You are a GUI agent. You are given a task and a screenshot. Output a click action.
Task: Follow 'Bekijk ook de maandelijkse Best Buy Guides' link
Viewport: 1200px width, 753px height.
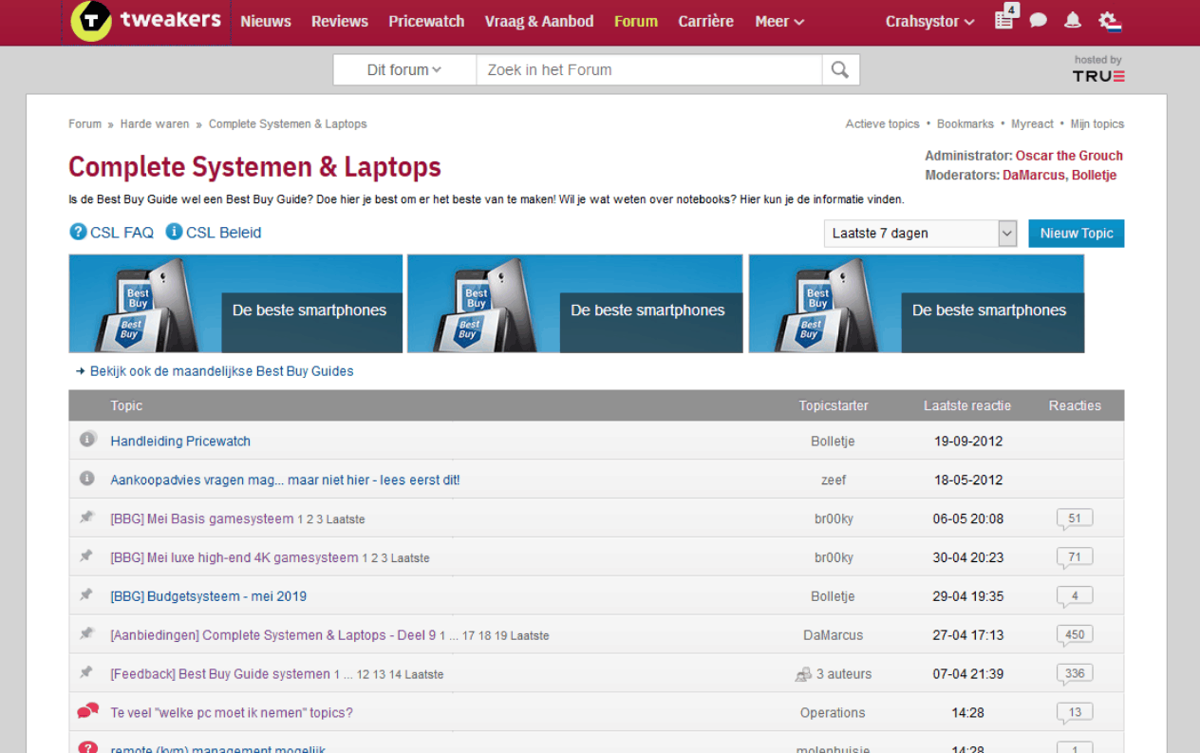pos(221,371)
